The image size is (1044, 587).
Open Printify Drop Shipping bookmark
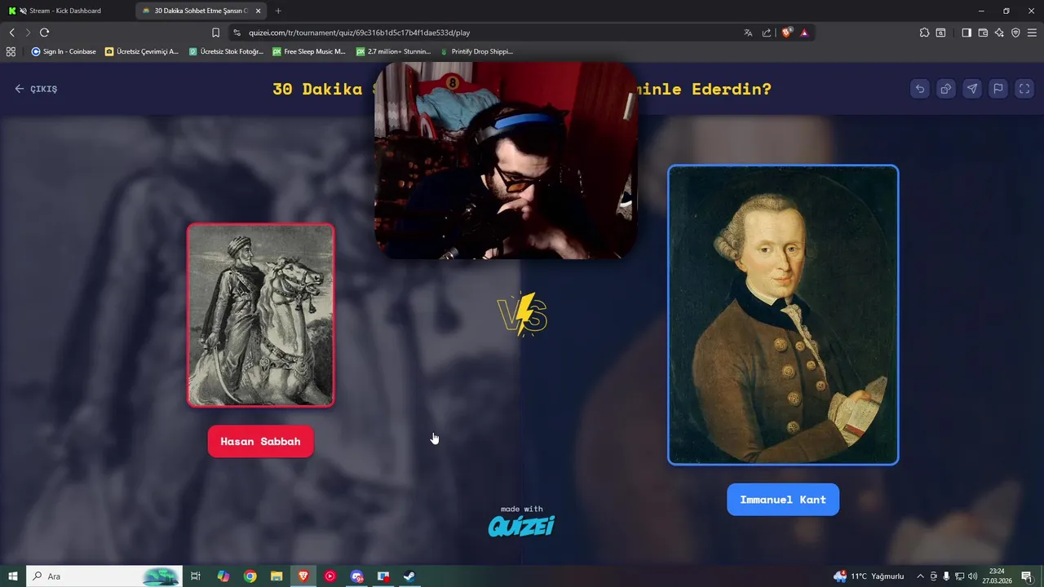[x=476, y=51]
